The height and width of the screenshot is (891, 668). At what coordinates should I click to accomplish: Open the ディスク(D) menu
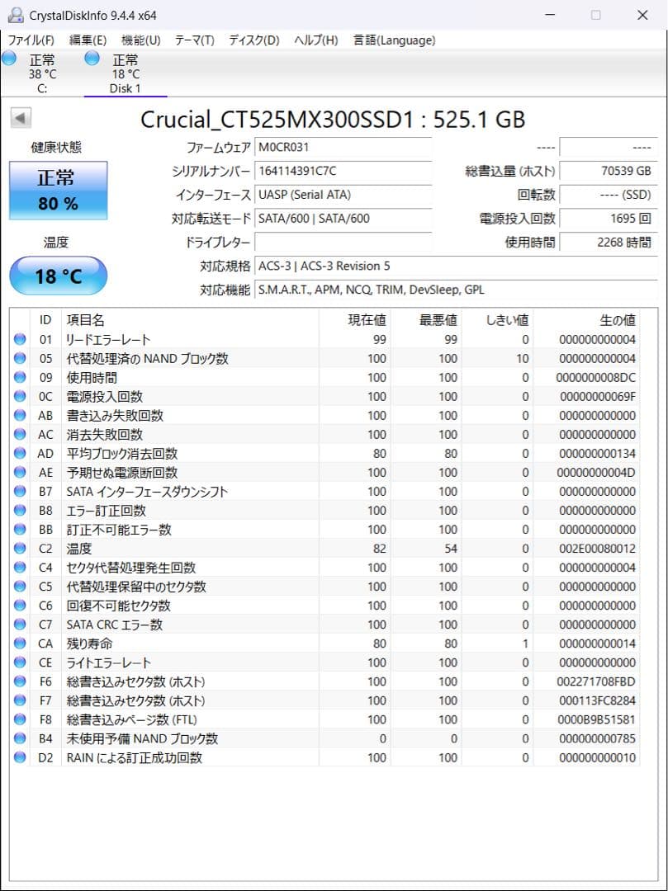click(x=254, y=40)
